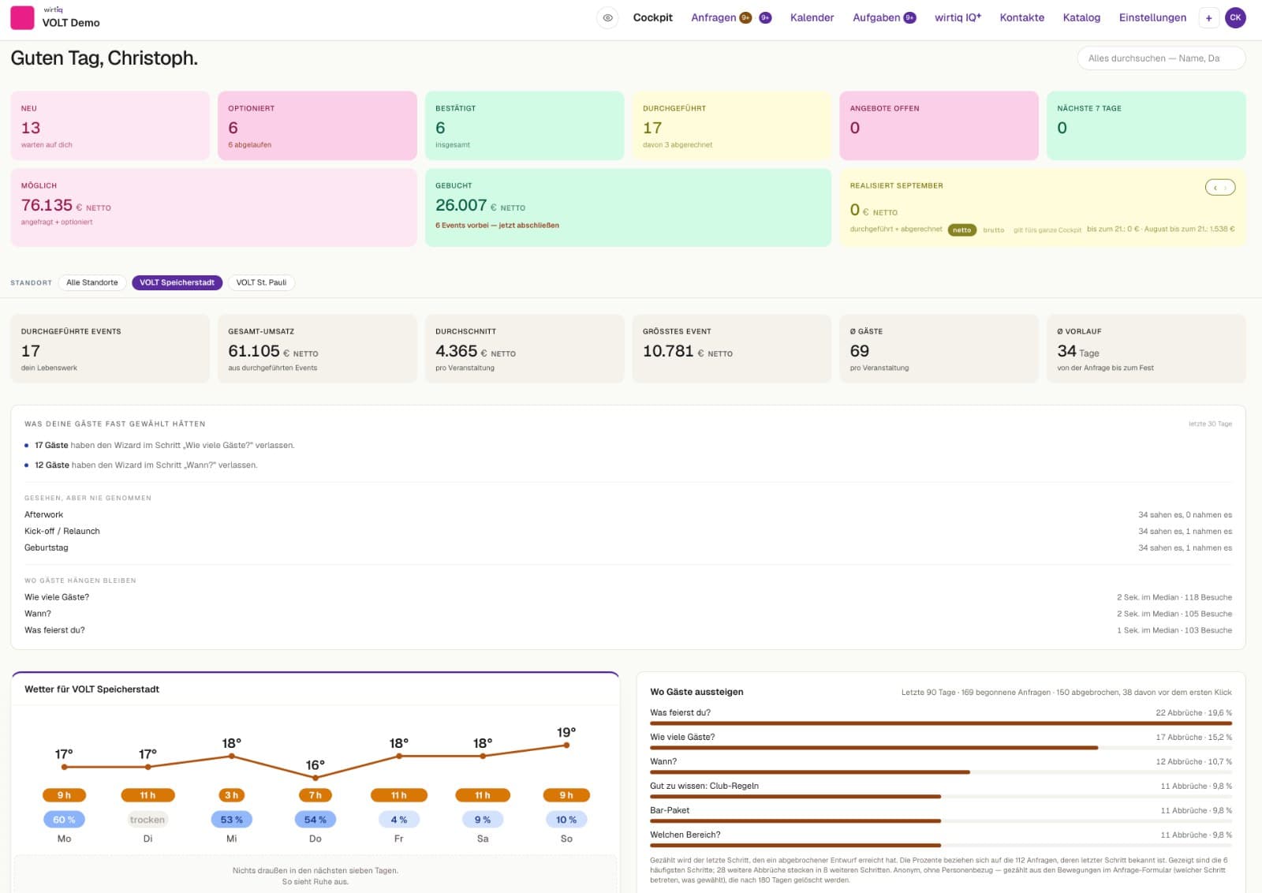Open the CK user avatar menu
This screenshot has width=1262, height=893.
coord(1235,17)
